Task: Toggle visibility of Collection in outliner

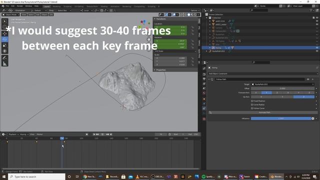Action: tap(317, 18)
